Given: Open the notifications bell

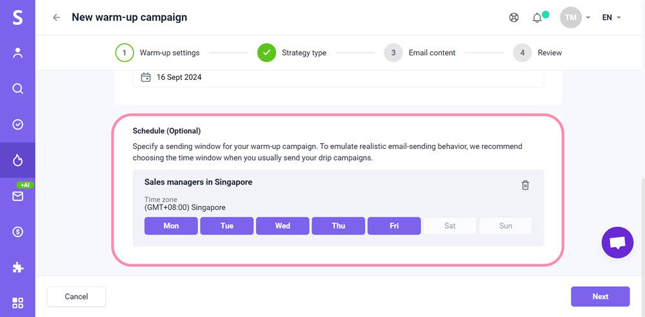Looking at the screenshot, I should 537,17.
